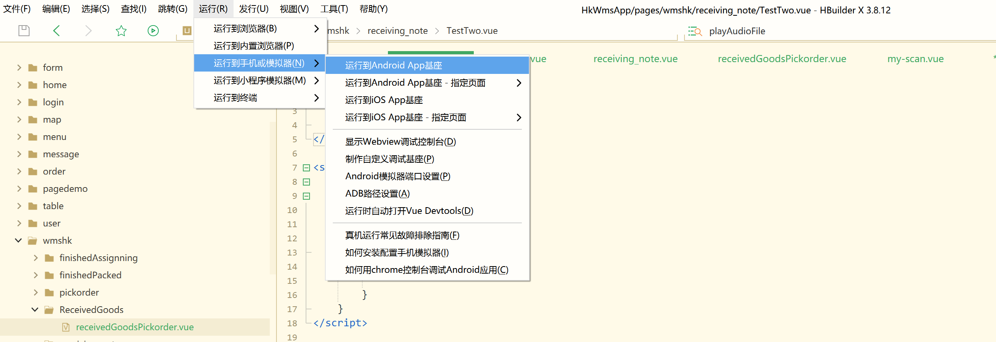
Task: Expand the form folder
Action: pyautogui.click(x=19, y=68)
